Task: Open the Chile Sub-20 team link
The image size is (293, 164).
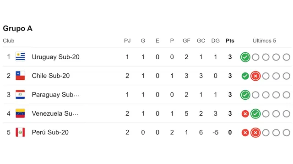Action: point(51,76)
